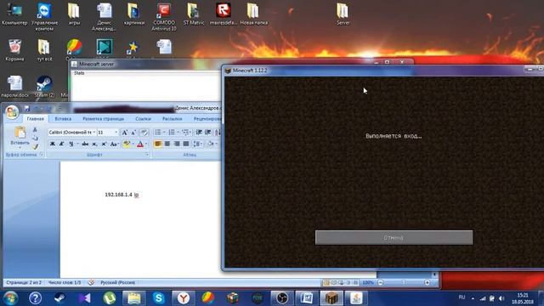544x306 pixels.
Task: Switch to the Вставка ribbon tab
Action: point(63,119)
